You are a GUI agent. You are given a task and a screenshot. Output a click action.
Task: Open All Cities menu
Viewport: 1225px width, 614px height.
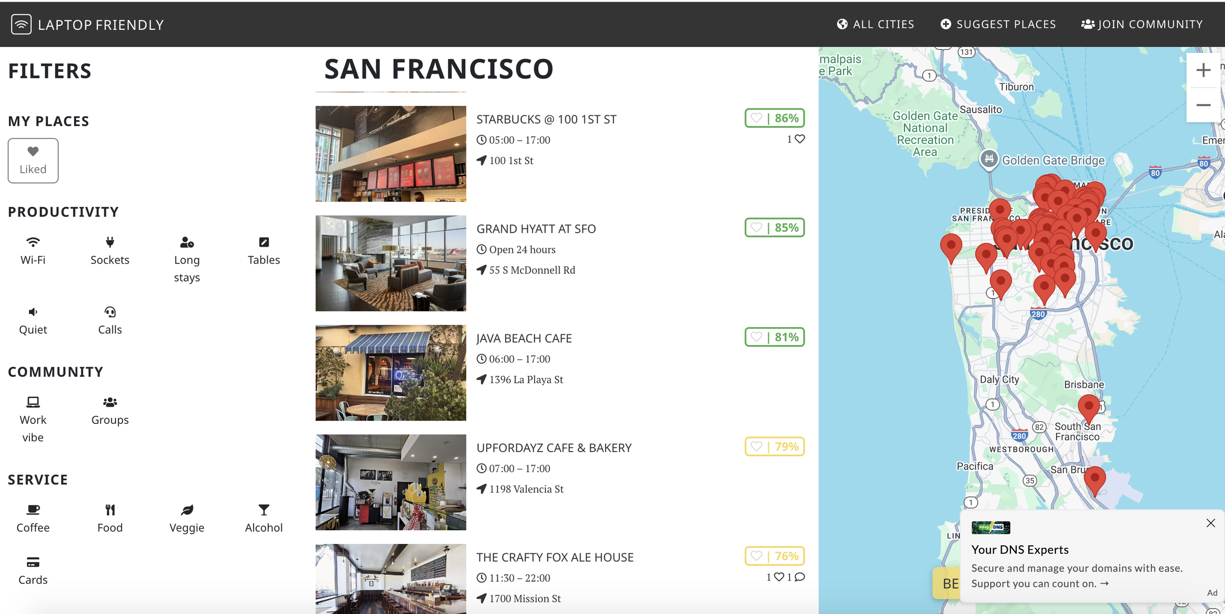[875, 24]
